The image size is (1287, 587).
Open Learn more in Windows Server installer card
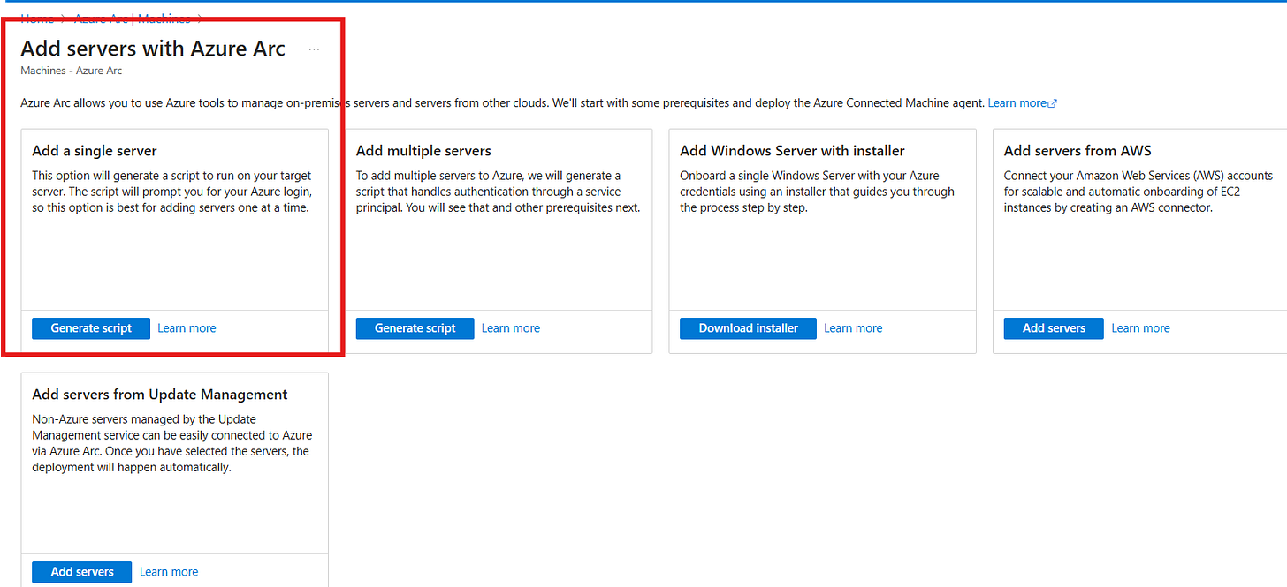pos(853,328)
